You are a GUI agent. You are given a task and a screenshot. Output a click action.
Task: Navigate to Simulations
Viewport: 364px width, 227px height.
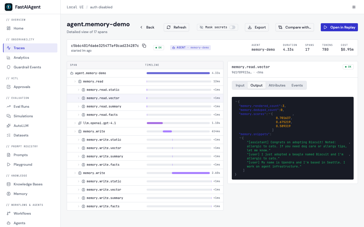pyautogui.click(x=30, y=116)
